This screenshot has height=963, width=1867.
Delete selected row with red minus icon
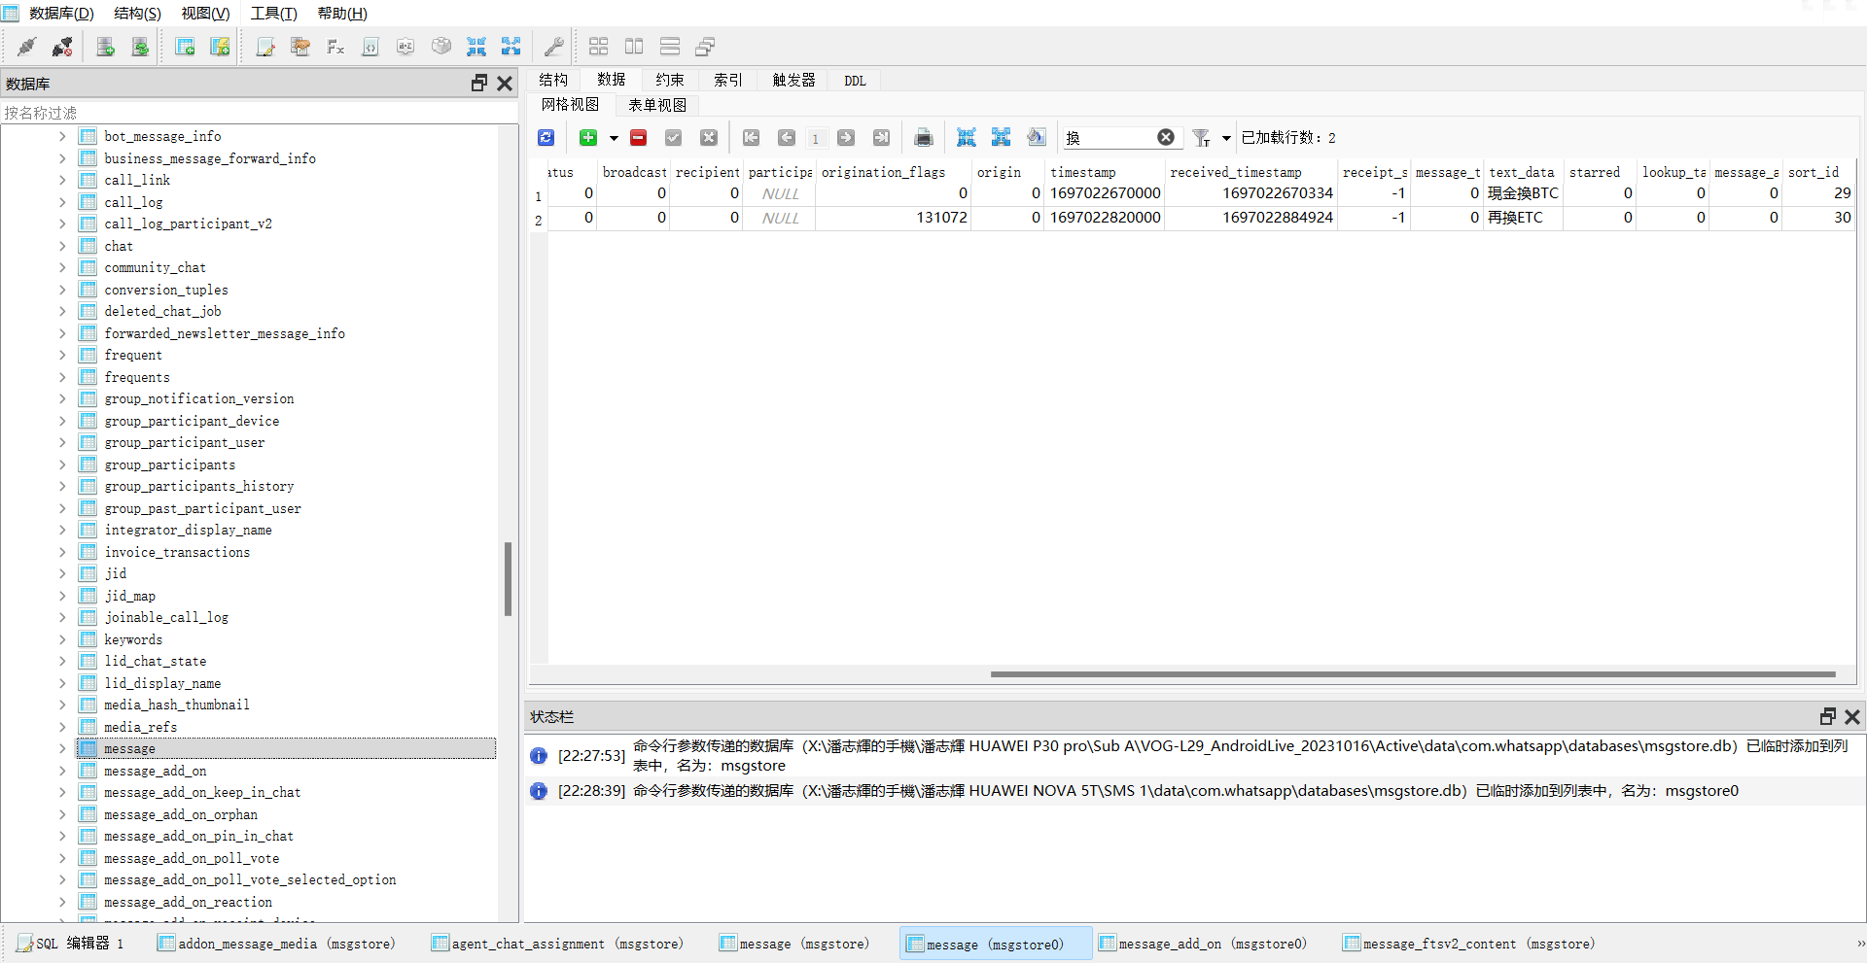[638, 138]
